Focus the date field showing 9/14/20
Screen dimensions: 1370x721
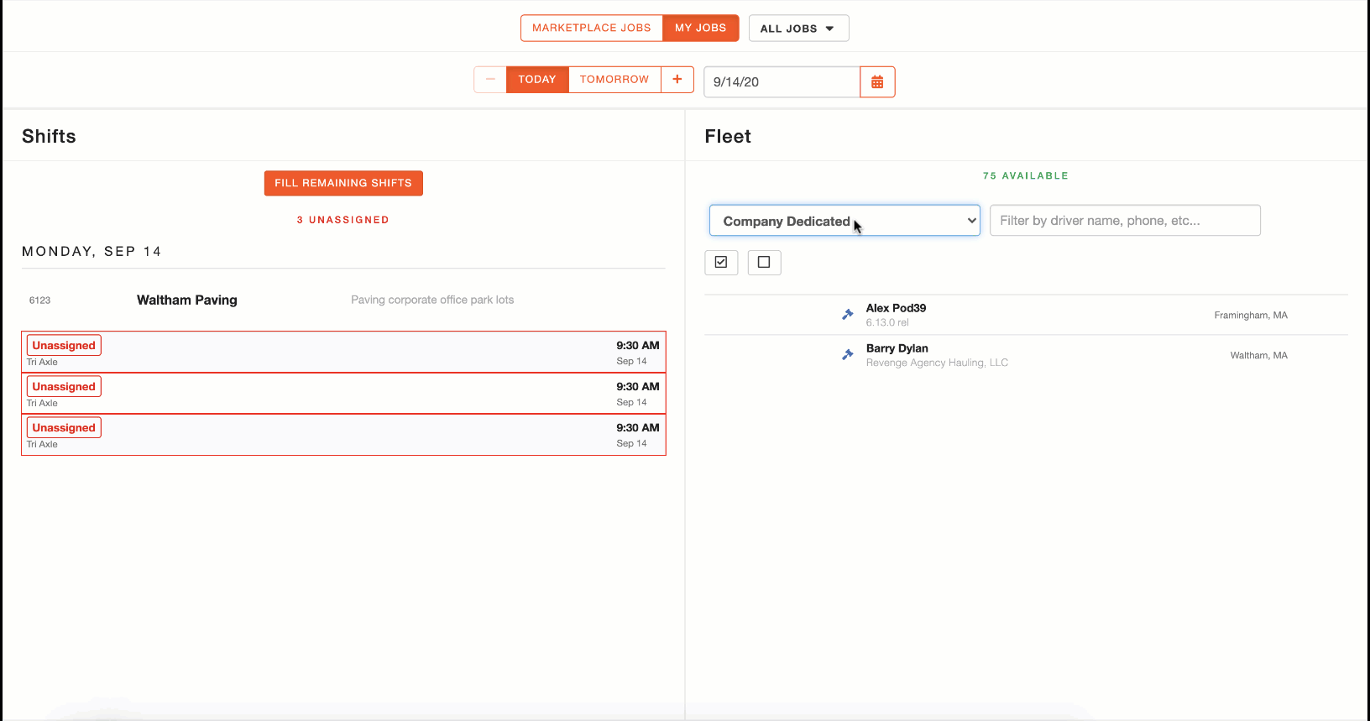pyautogui.click(x=782, y=82)
